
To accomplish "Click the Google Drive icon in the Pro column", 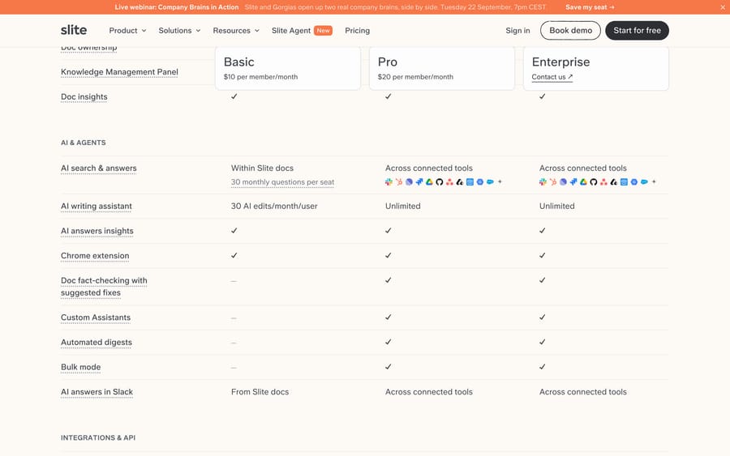I will (429, 181).
